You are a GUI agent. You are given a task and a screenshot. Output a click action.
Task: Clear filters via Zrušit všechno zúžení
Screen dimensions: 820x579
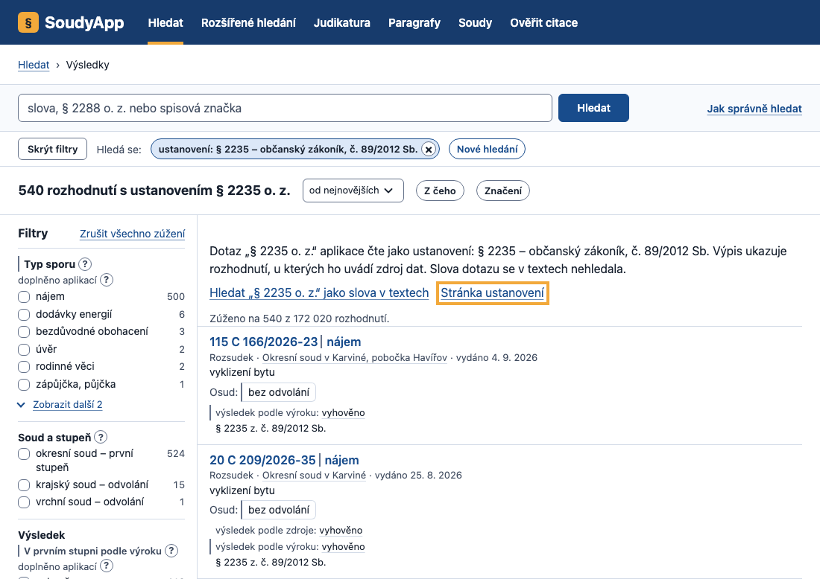click(x=132, y=234)
